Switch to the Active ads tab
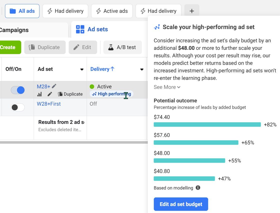The image size is (280, 213). [x=112, y=11]
